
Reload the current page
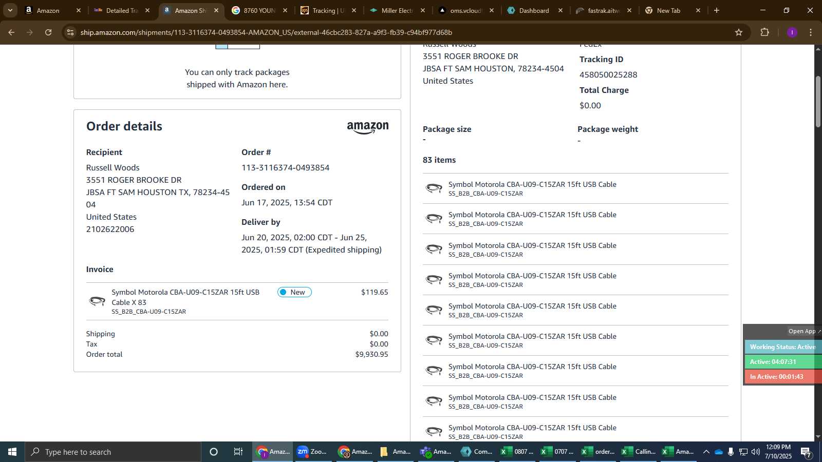[48, 32]
